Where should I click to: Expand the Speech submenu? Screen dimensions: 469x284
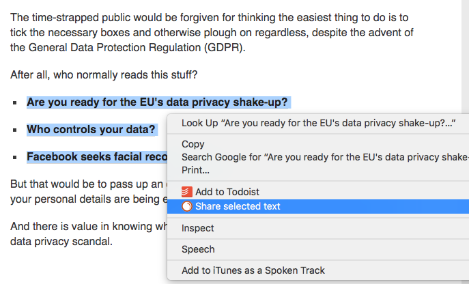click(318, 249)
